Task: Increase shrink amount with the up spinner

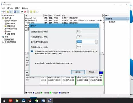Action: click(96, 41)
